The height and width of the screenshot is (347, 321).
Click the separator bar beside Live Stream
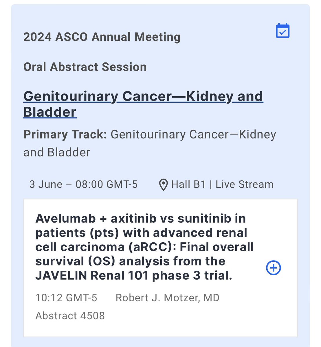click(x=211, y=184)
